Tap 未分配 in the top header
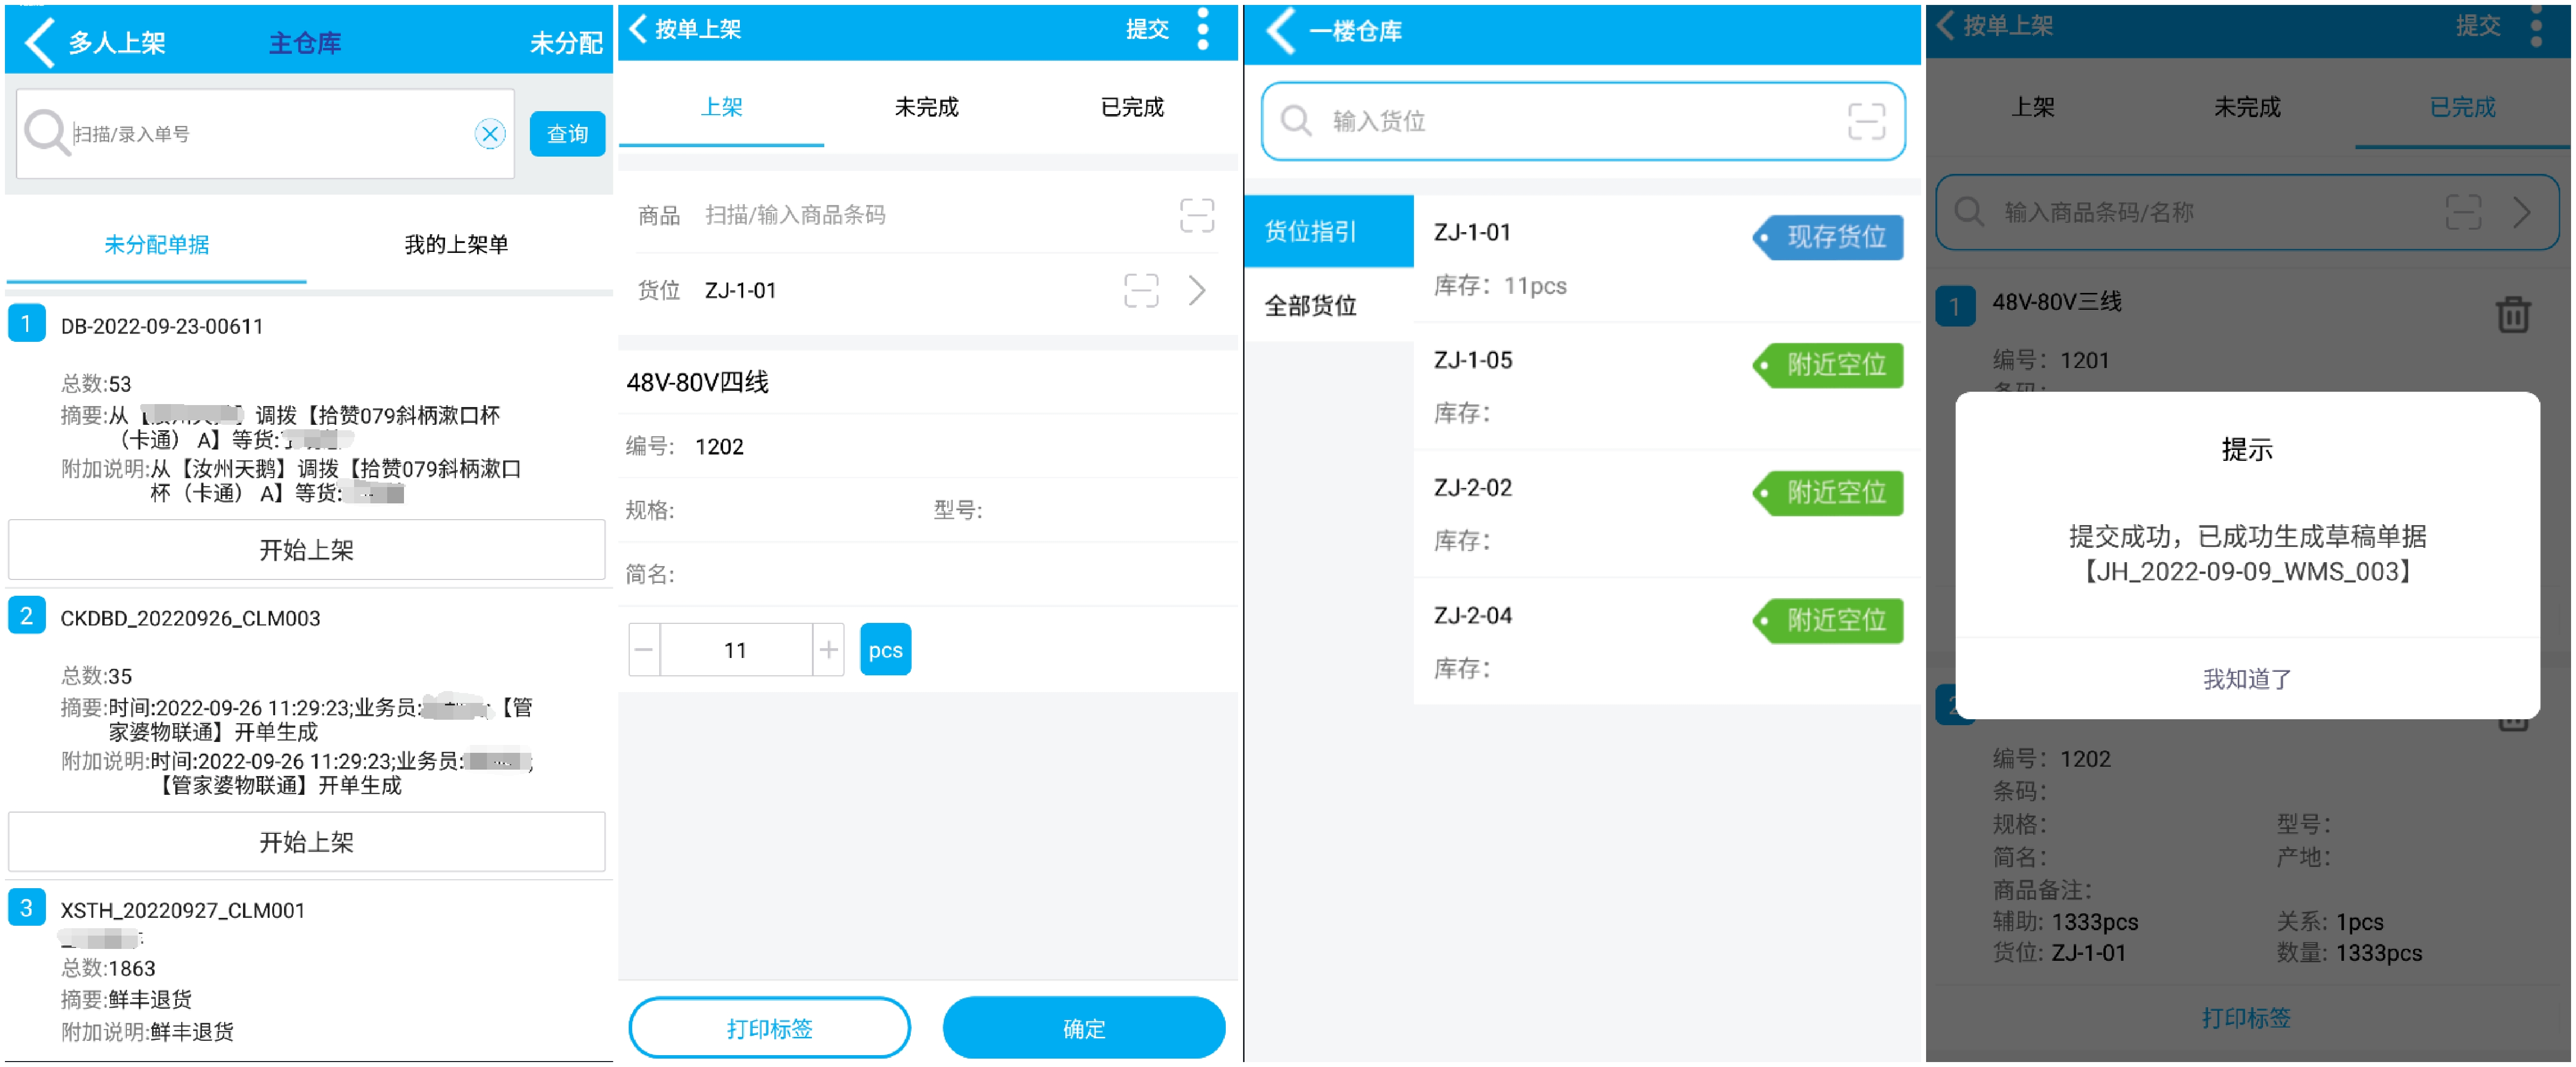 tap(565, 43)
